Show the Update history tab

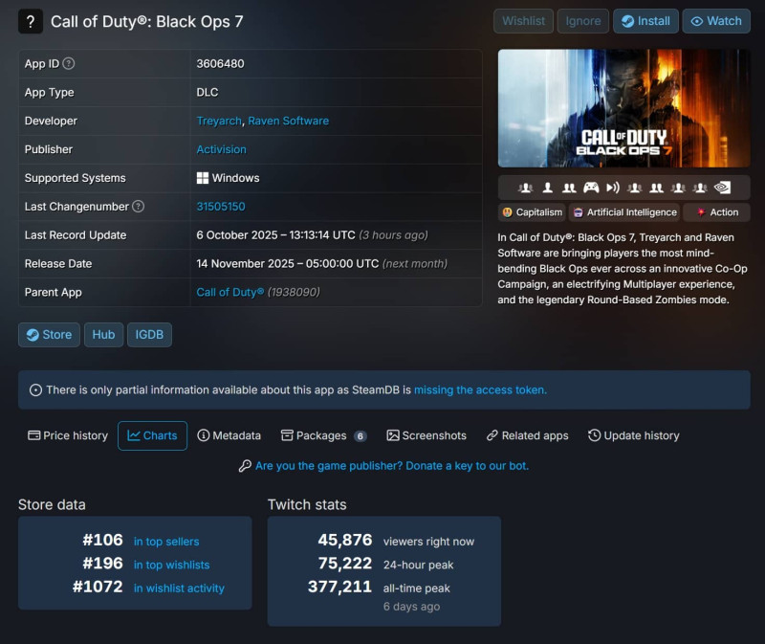pos(633,435)
